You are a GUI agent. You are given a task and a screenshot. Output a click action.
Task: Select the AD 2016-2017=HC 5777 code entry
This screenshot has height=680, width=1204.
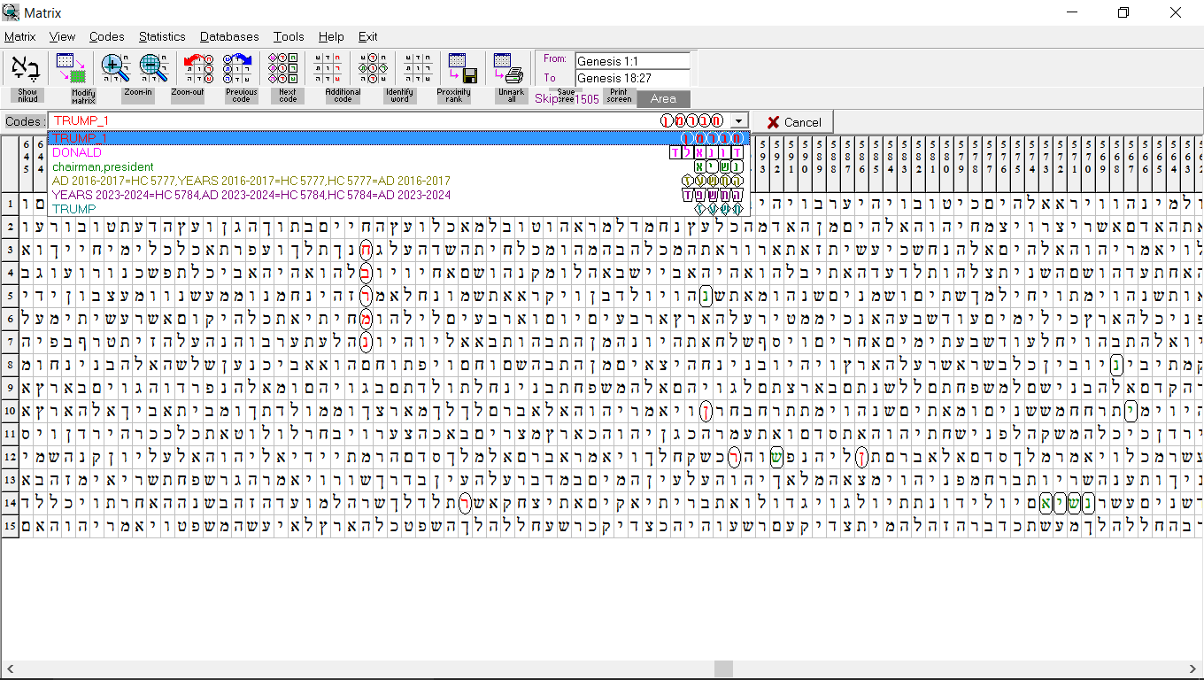tap(398, 181)
